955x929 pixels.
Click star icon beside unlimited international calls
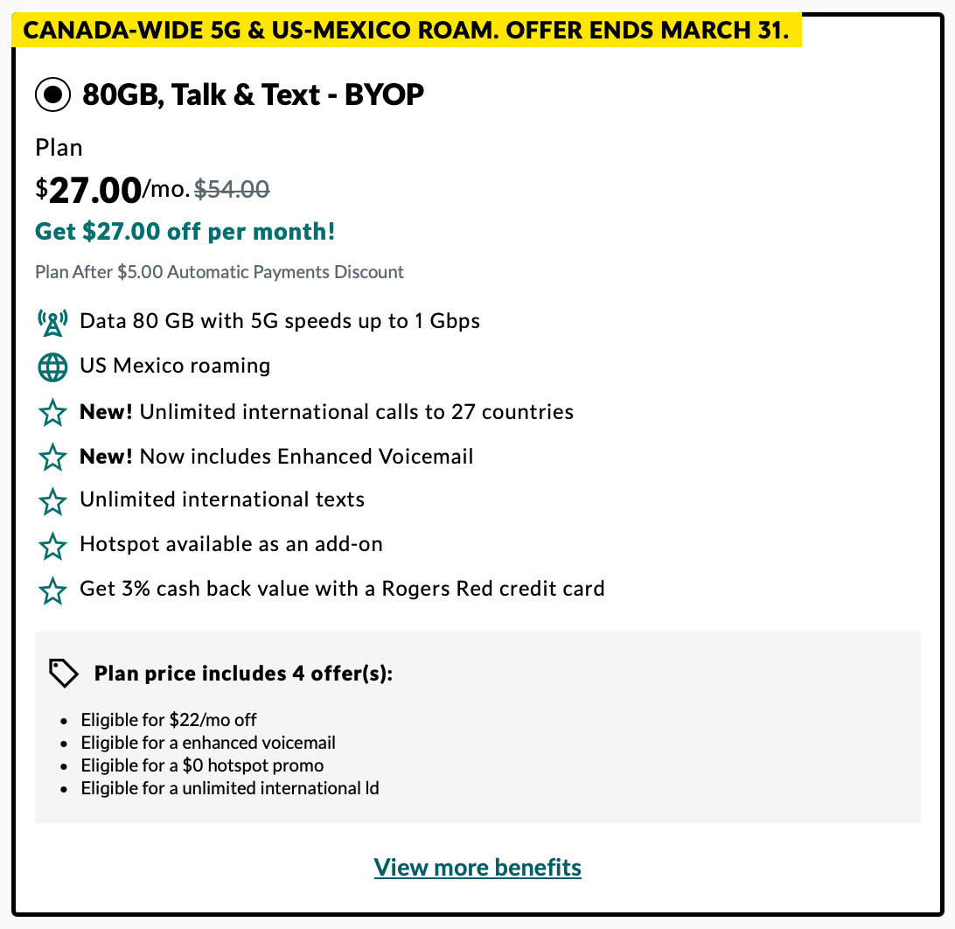52,412
